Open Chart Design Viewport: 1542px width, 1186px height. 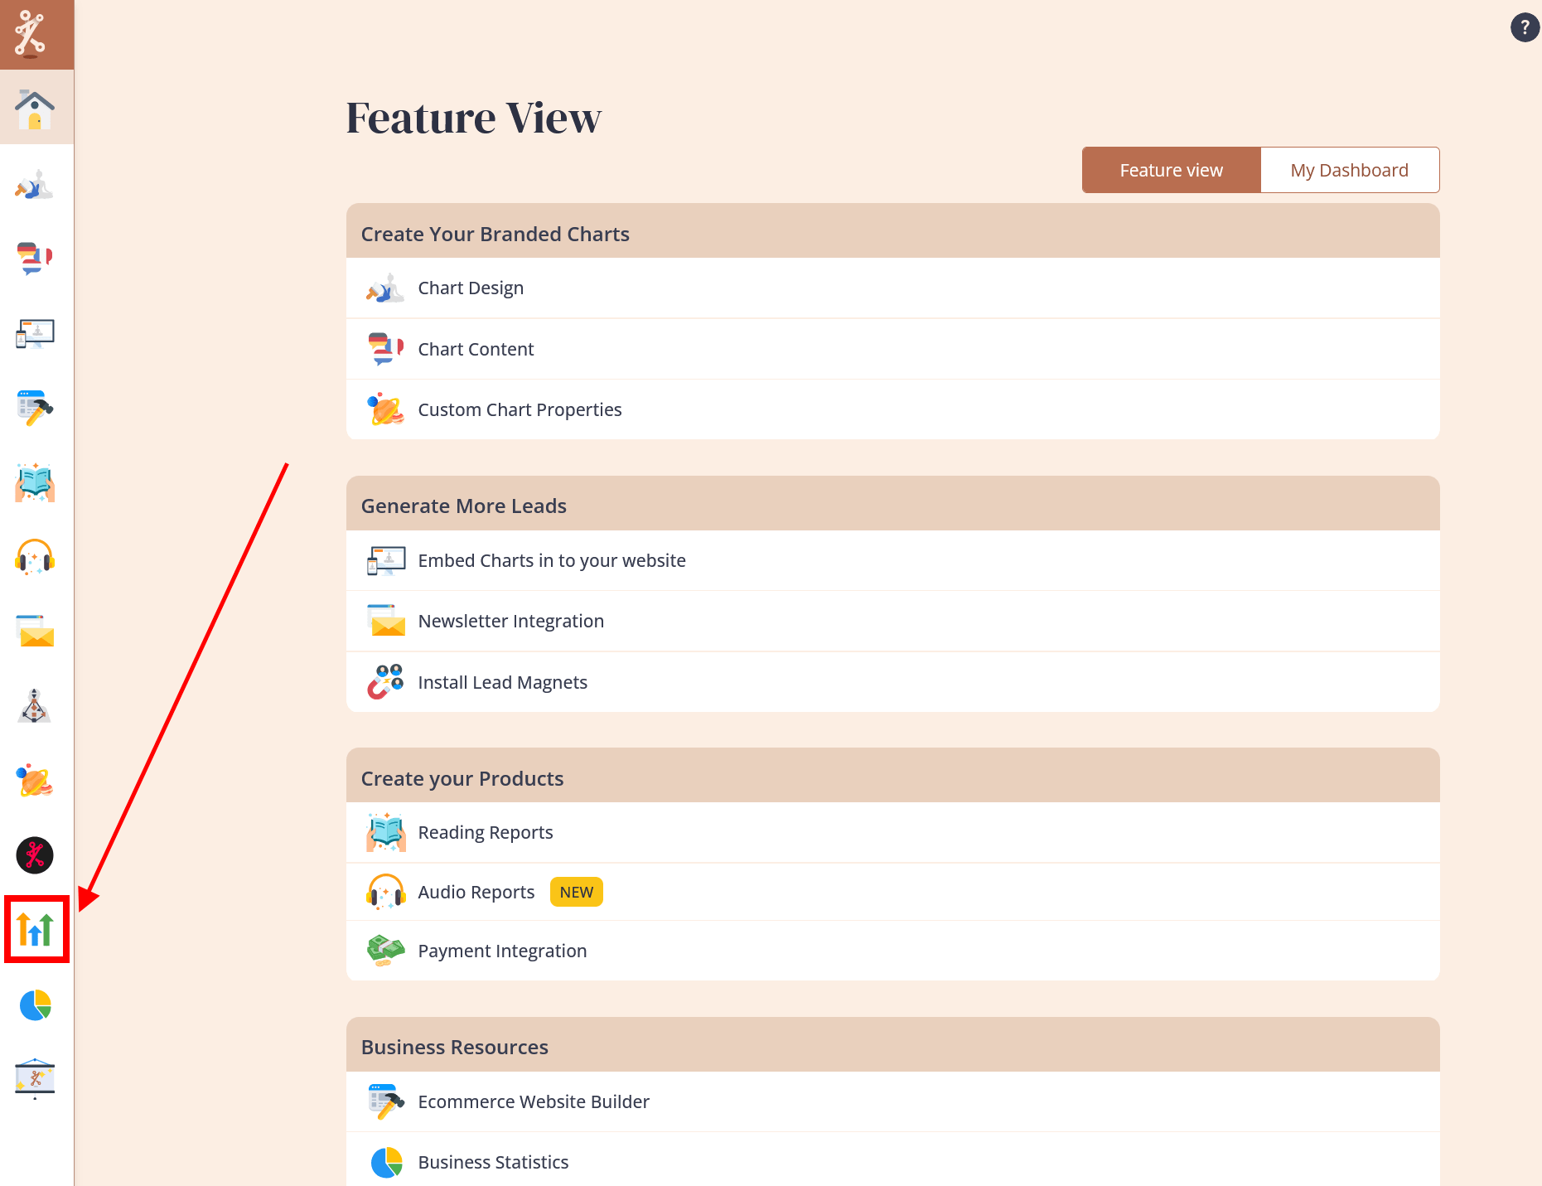471,288
